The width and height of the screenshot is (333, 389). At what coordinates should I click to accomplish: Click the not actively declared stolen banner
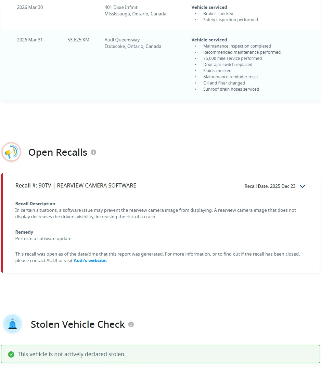point(161,354)
